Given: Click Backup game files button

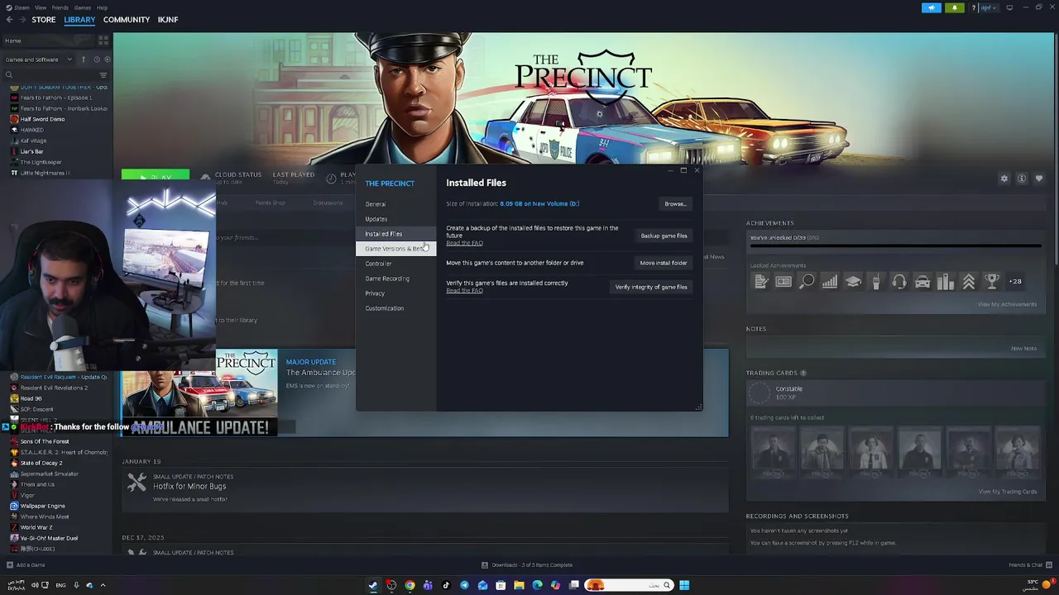Looking at the screenshot, I should click(664, 236).
